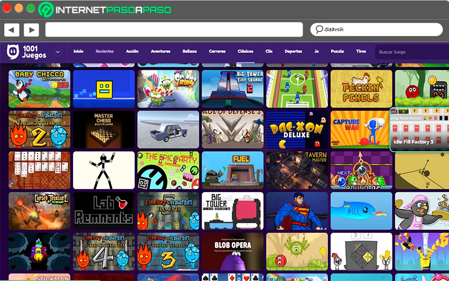Play the Peckin' Pixels game
This screenshot has height=281, width=449.
point(361,89)
